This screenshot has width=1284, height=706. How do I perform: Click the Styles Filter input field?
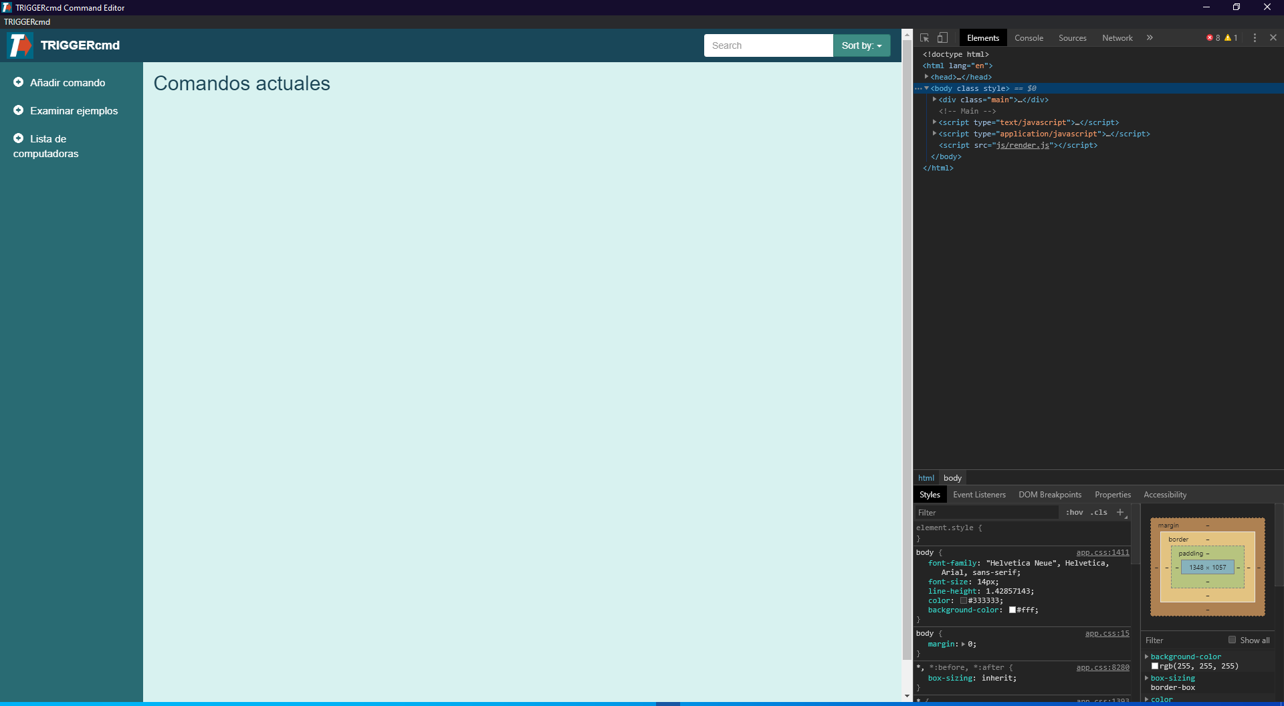[x=986, y=512]
